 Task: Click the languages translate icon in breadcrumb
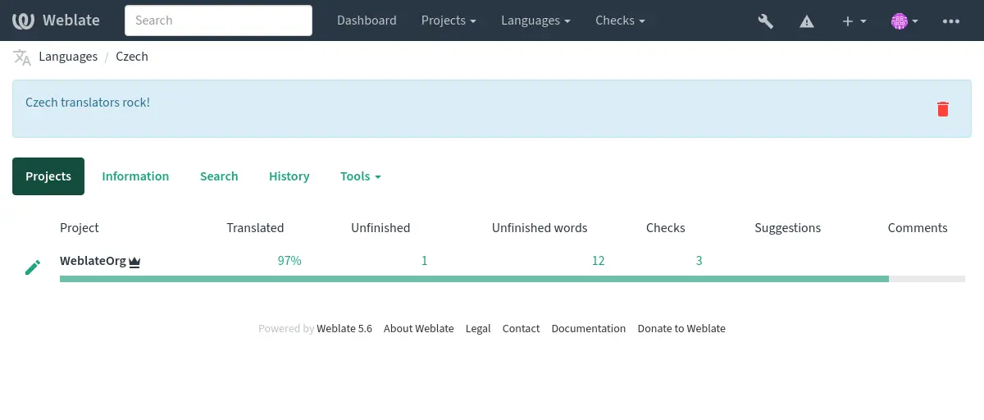22,57
